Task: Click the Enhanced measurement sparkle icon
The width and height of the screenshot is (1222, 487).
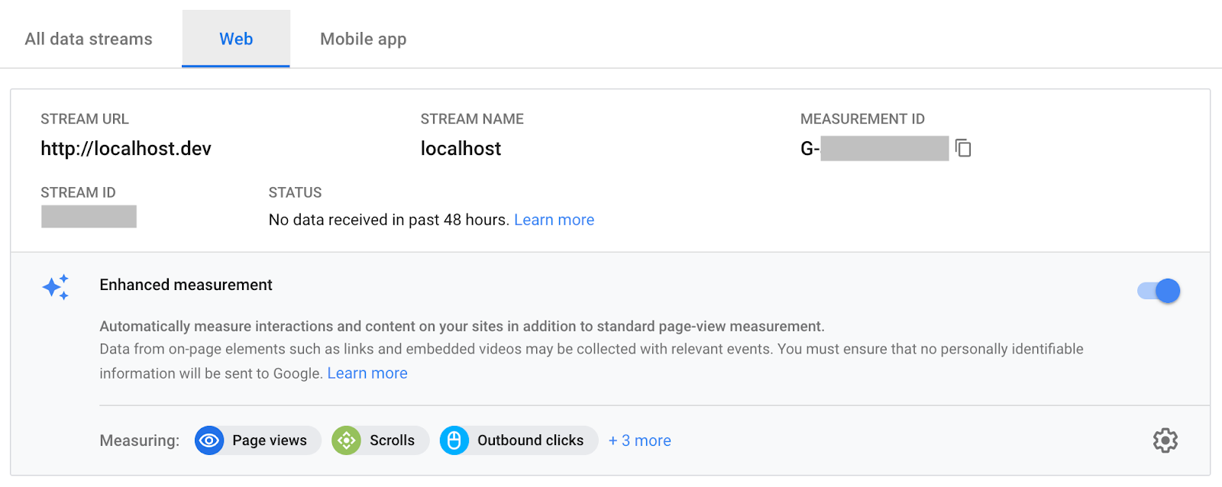Action: 56,287
